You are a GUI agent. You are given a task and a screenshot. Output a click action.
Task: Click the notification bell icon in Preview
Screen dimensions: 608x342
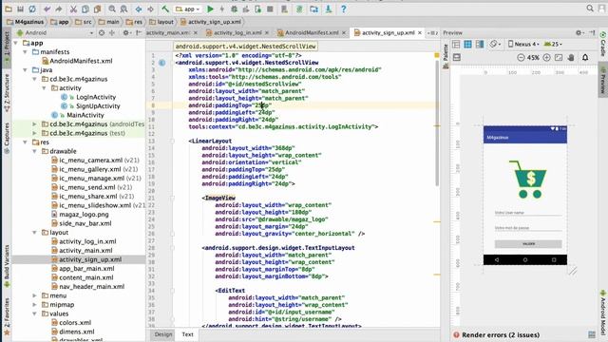(x=585, y=57)
